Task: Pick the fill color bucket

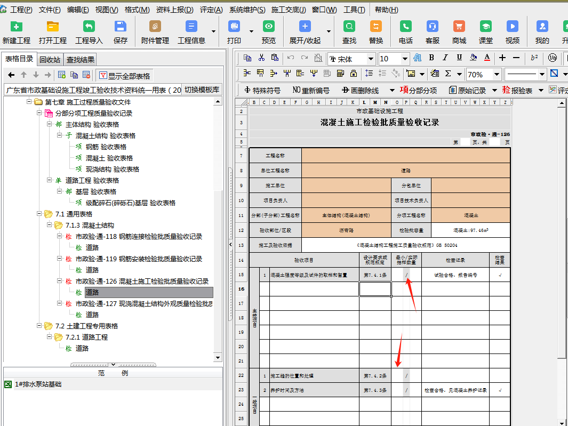Action: tap(473, 58)
